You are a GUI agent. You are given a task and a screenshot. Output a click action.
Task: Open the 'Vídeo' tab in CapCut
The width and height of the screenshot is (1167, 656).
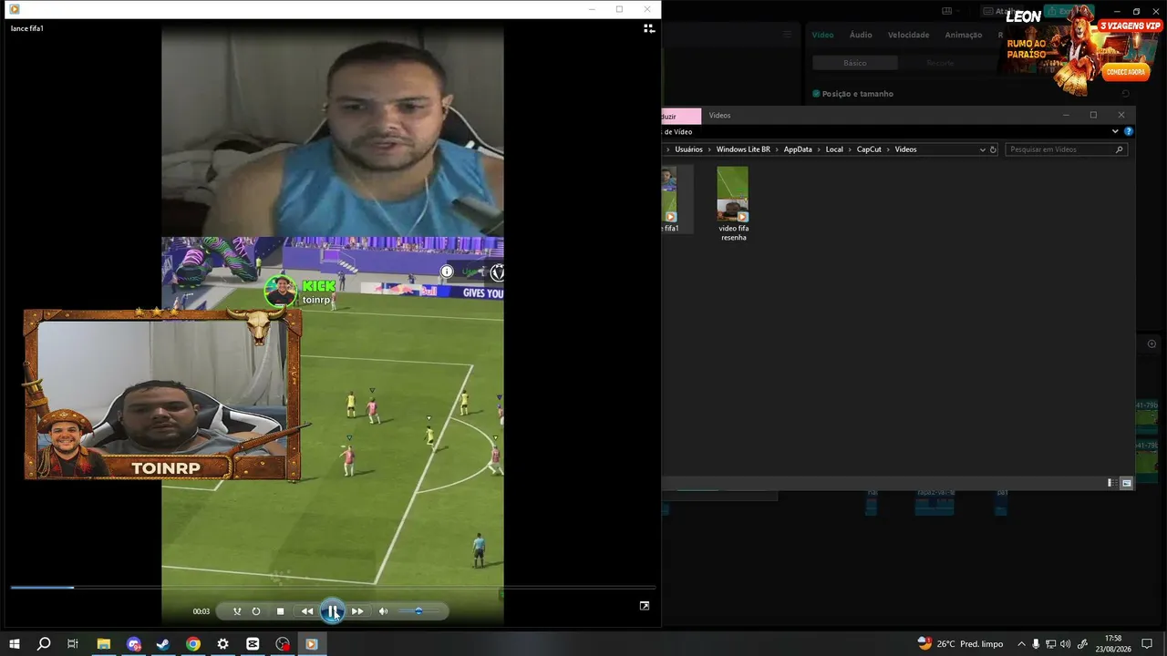(822, 35)
